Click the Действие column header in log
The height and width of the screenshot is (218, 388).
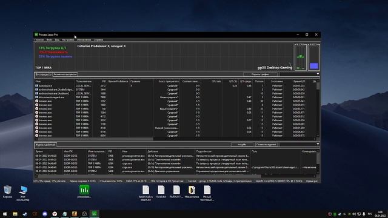click(170, 151)
